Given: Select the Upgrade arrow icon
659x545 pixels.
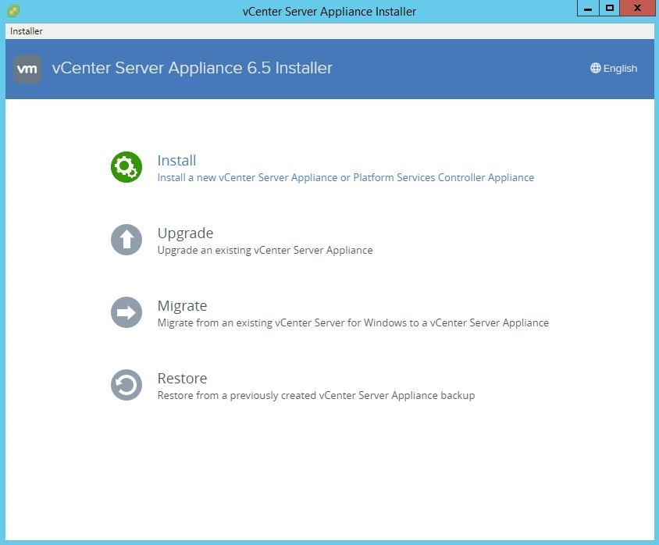Looking at the screenshot, I should click(126, 240).
